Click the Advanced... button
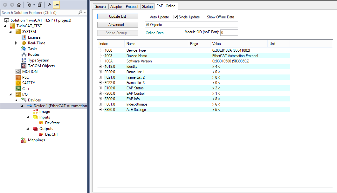The width and height of the screenshot is (337, 193). (x=118, y=25)
